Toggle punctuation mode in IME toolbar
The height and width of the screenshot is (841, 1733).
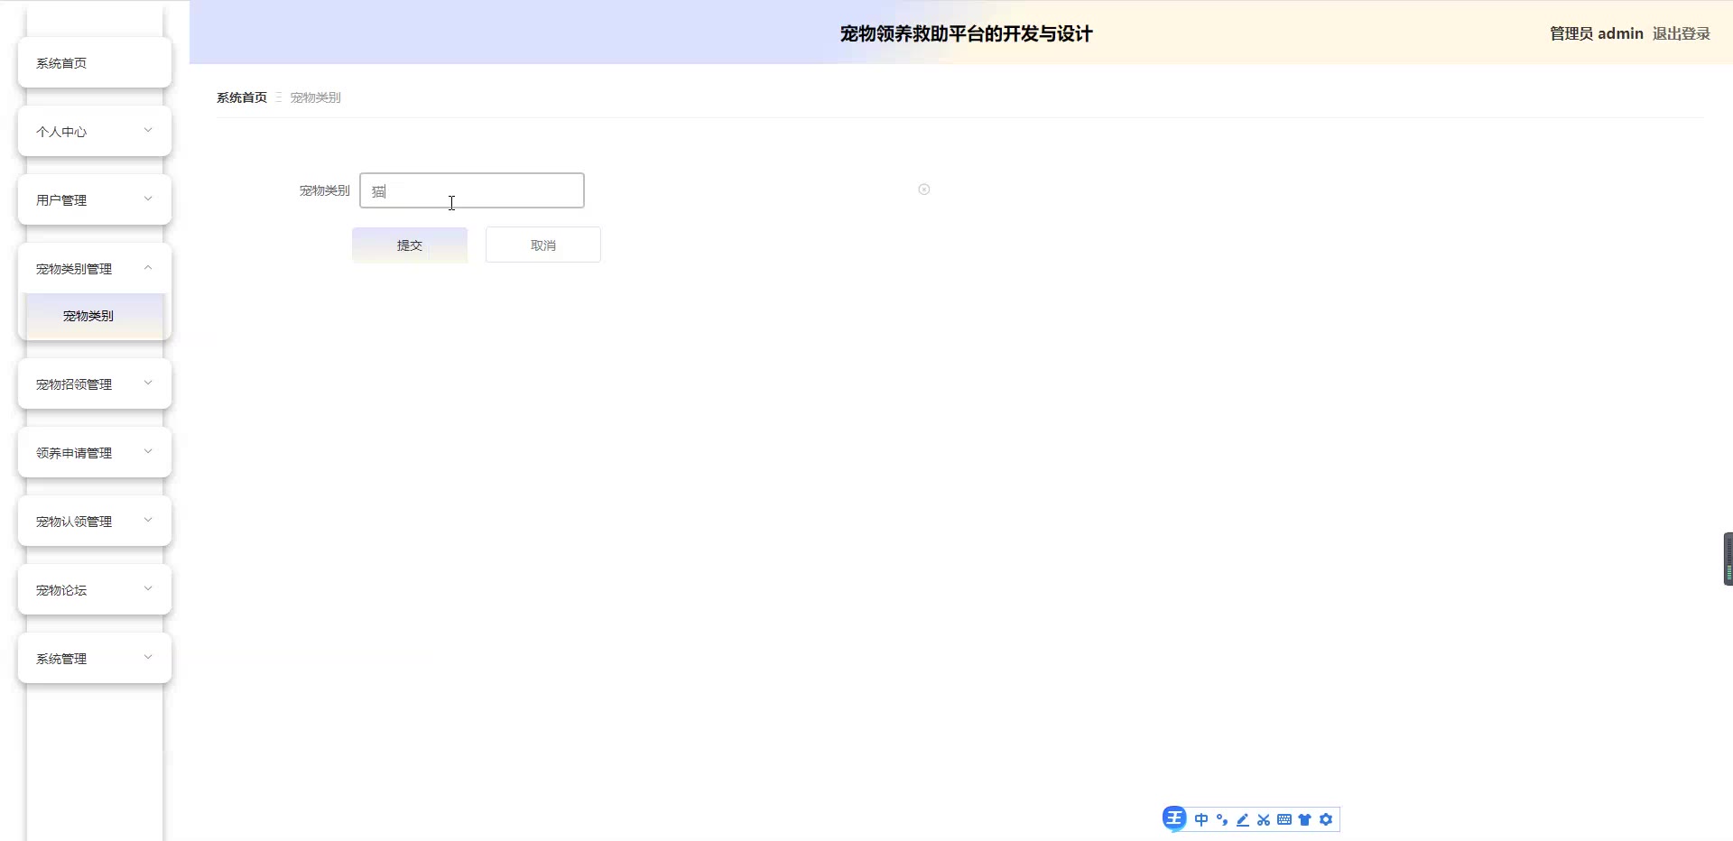pyautogui.click(x=1222, y=819)
